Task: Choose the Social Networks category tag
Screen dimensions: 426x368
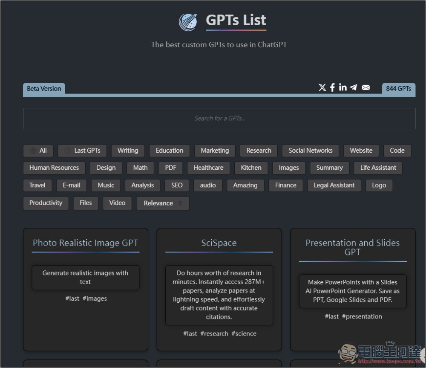Action: coord(310,151)
